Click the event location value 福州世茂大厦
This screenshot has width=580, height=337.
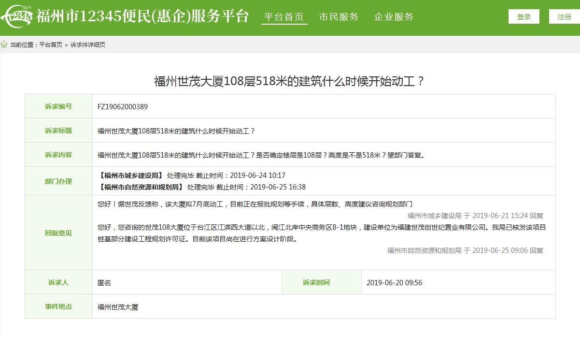118,307
